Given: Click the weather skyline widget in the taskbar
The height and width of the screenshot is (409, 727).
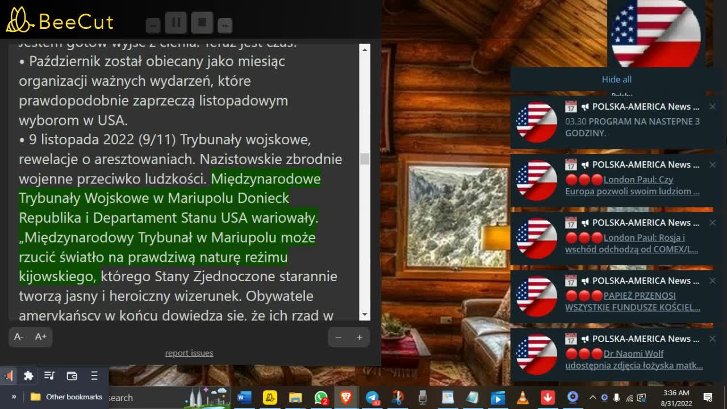Looking at the screenshot, I should pyautogui.click(x=207, y=398).
